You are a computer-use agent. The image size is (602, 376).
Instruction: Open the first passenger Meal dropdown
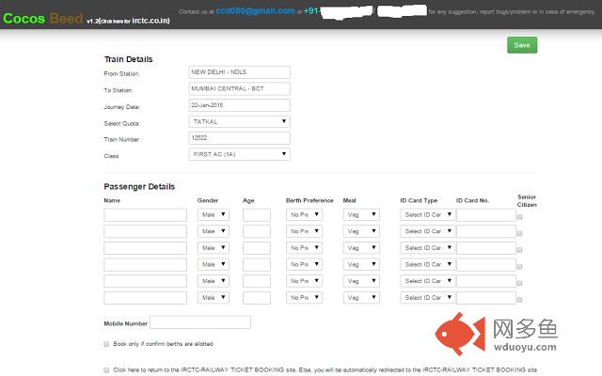click(x=361, y=215)
